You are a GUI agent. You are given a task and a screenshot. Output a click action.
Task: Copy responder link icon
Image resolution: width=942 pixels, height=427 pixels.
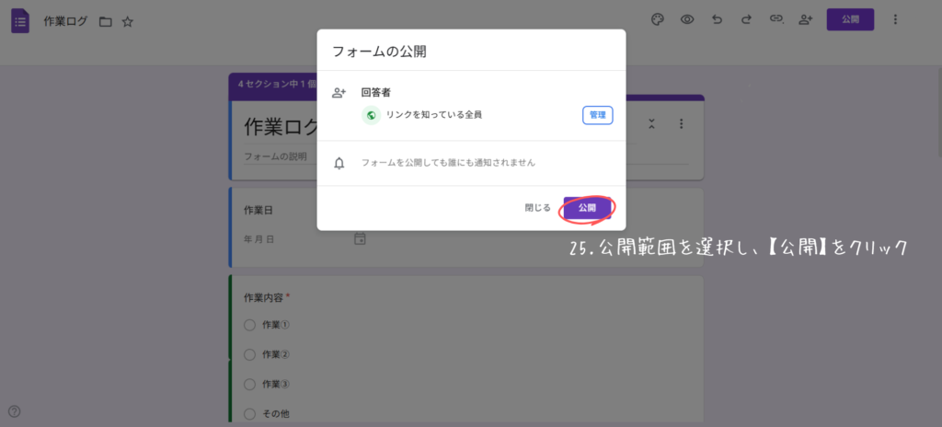tap(776, 19)
